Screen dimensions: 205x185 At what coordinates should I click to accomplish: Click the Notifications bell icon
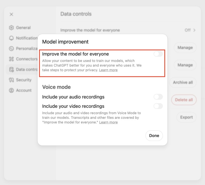click(x=11, y=38)
